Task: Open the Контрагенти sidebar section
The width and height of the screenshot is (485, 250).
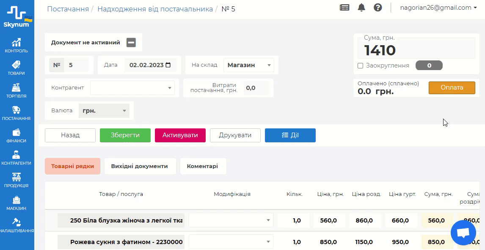Action: coord(17,158)
